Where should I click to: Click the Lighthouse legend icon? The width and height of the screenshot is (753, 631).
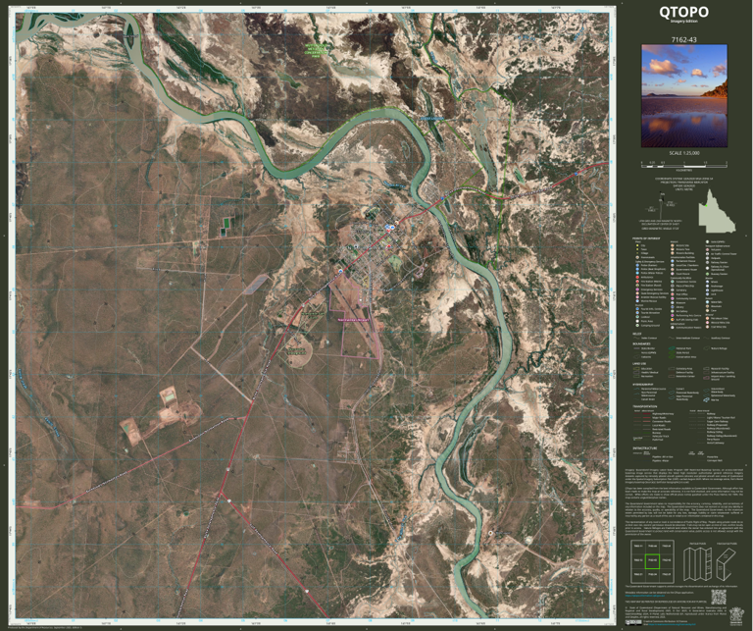tap(707, 290)
